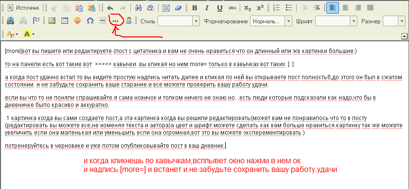
Task: Justify the text alignment
Action: point(371,8)
